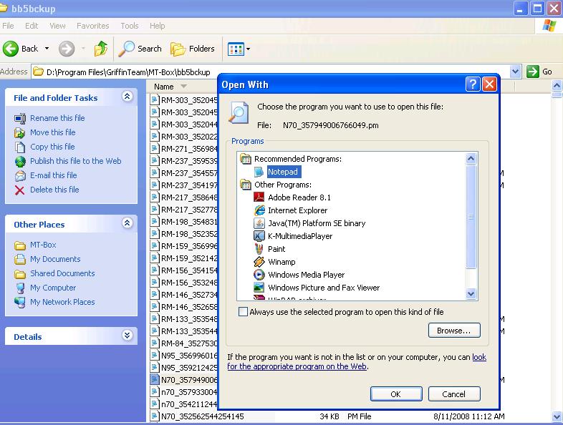Sort by the Name column header

click(164, 87)
